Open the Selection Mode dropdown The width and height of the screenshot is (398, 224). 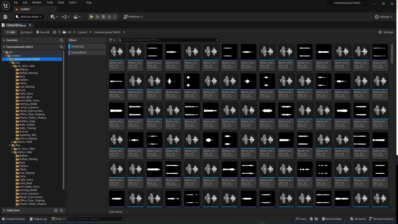tap(28, 17)
